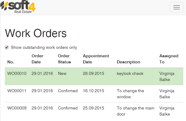Click the New status of WO00010
This screenshot has height=121, width=186.
click(62, 73)
